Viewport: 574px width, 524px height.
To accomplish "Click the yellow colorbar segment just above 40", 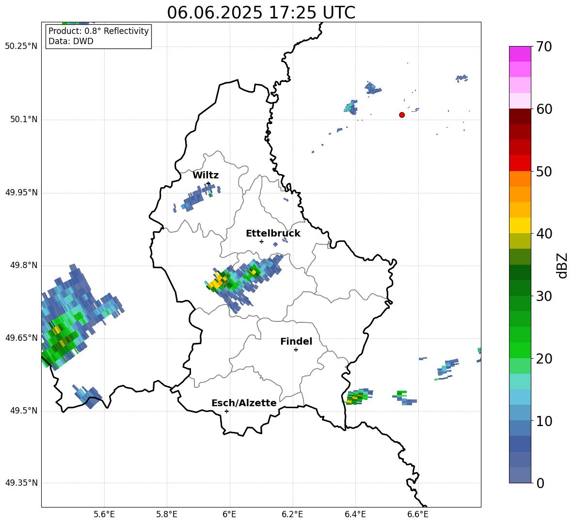I will (520, 225).
